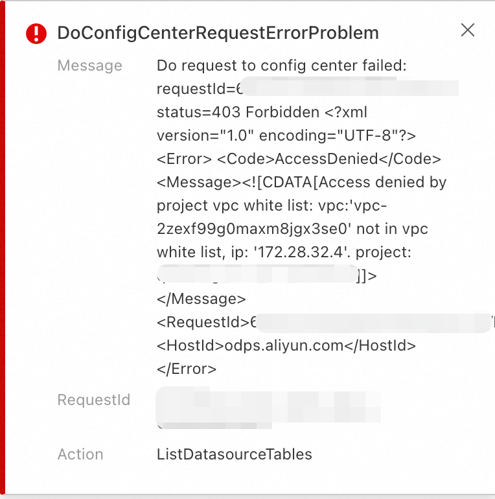This screenshot has width=495, height=499.
Task: Click the 'requestId=' line in message
Action: 194,89
